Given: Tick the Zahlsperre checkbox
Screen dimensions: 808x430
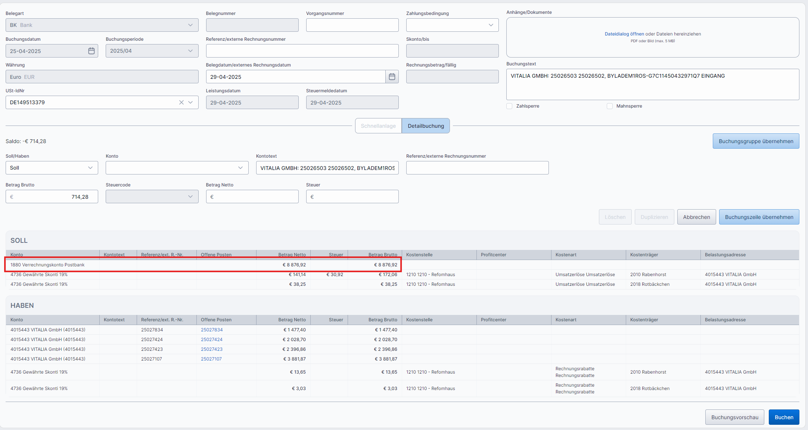Looking at the screenshot, I should [509, 106].
